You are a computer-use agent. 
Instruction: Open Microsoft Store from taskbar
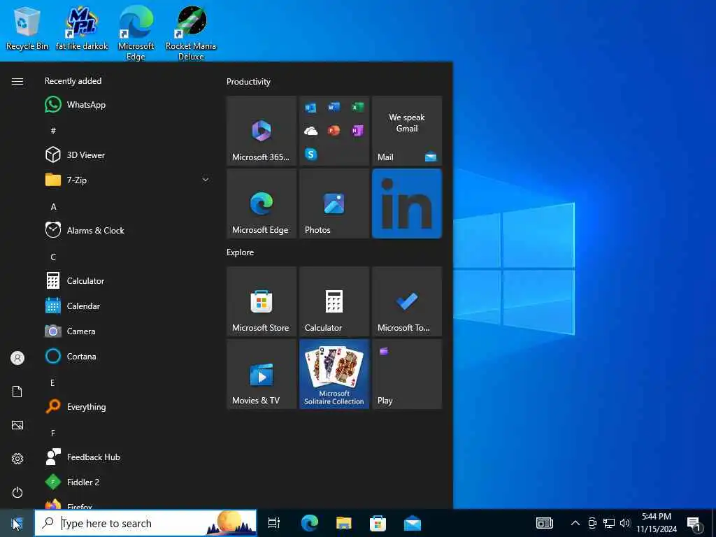(x=378, y=523)
